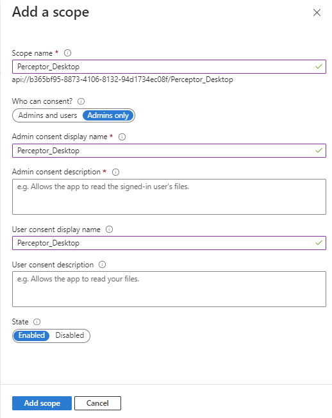Click into User consent description text area
Image resolution: width=332 pixels, height=418 pixels.
[169, 289]
